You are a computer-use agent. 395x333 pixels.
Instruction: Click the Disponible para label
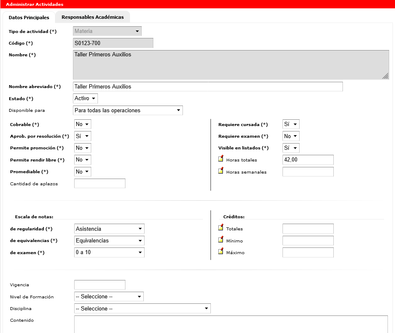tap(27, 111)
